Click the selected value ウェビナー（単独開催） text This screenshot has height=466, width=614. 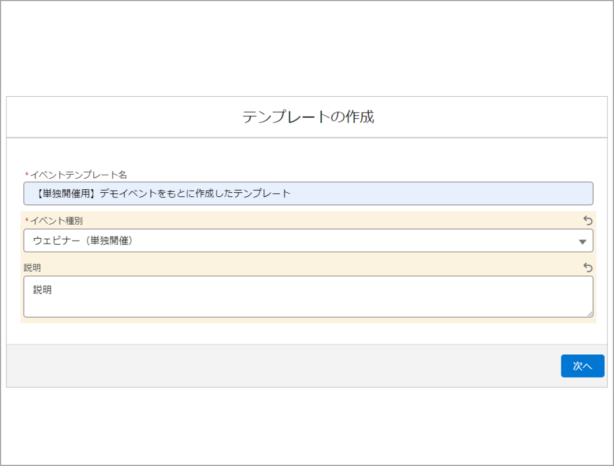83,241
